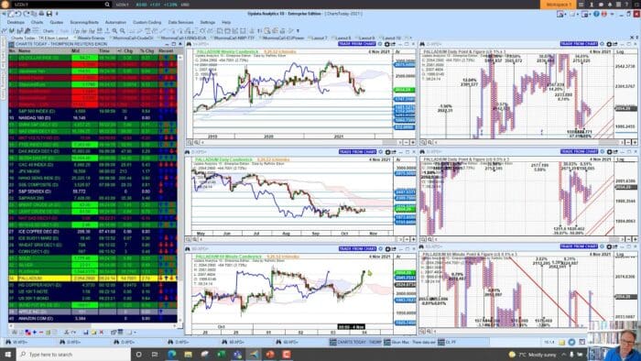Toggle Ar scale on 60 Minute Candlestick chart
Viewport: 641px width, 361px height.
pos(397,257)
